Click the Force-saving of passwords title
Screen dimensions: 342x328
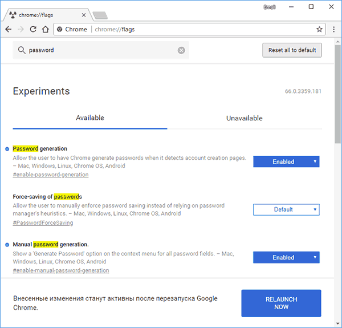[x=47, y=197]
